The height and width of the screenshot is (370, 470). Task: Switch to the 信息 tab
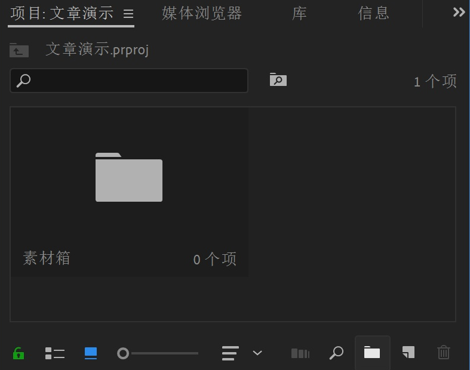click(x=373, y=14)
